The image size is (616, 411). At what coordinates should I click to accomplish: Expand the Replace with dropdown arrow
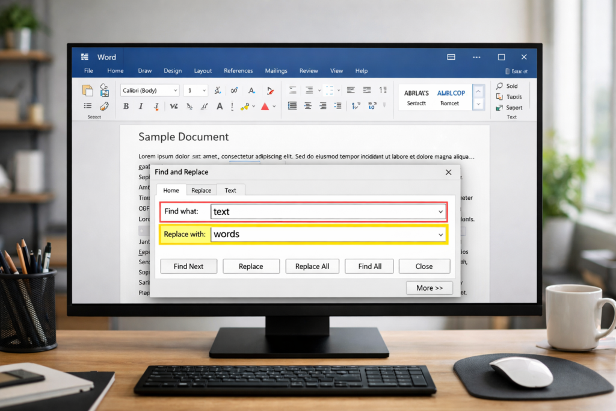coord(440,234)
